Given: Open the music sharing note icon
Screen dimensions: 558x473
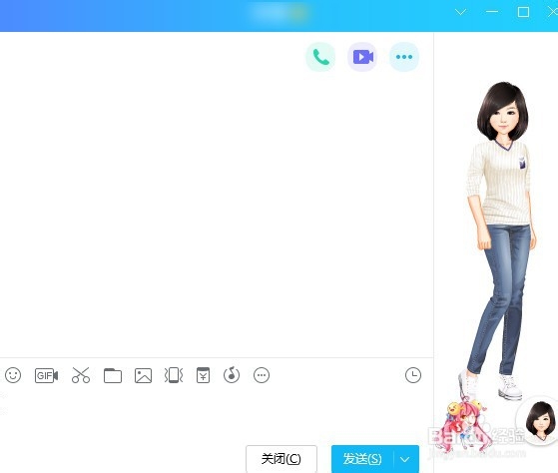Looking at the screenshot, I should click(232, 375).
